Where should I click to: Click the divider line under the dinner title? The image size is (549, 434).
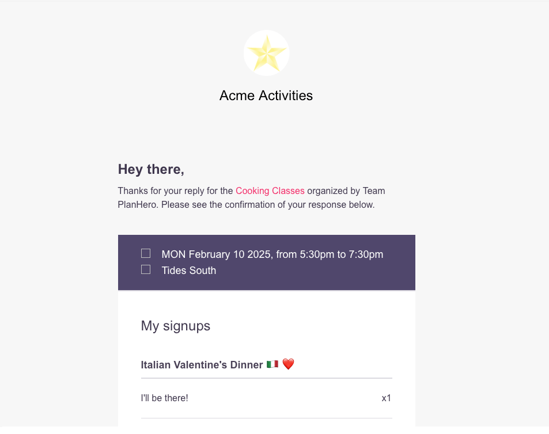[266, 378]
